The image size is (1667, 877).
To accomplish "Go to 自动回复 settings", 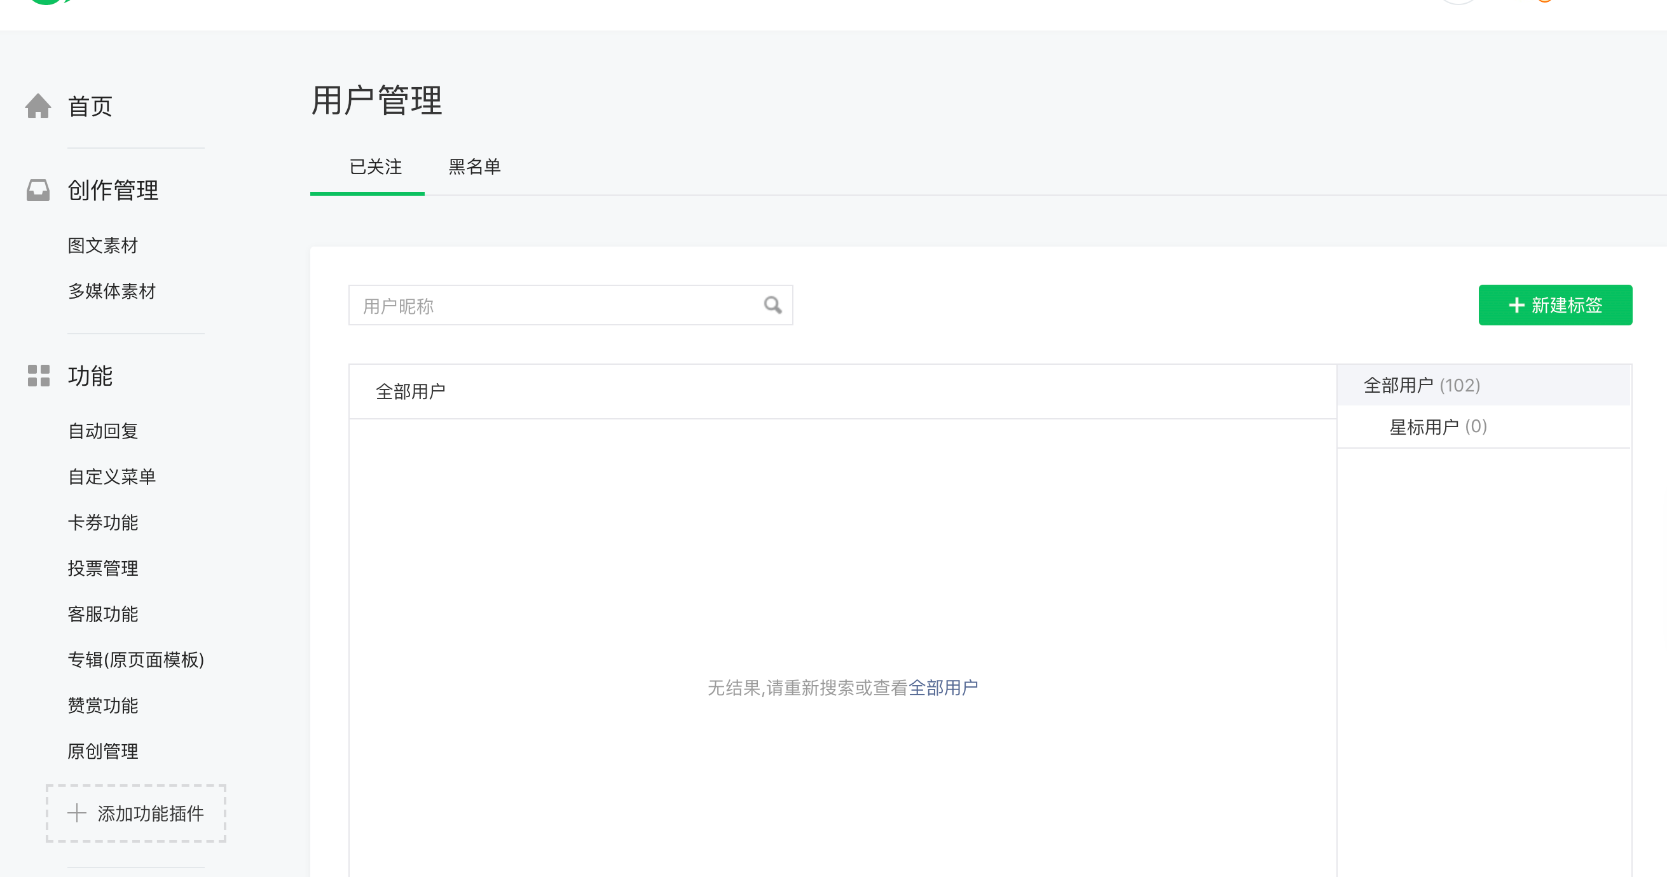I will [x=103, y=431].
